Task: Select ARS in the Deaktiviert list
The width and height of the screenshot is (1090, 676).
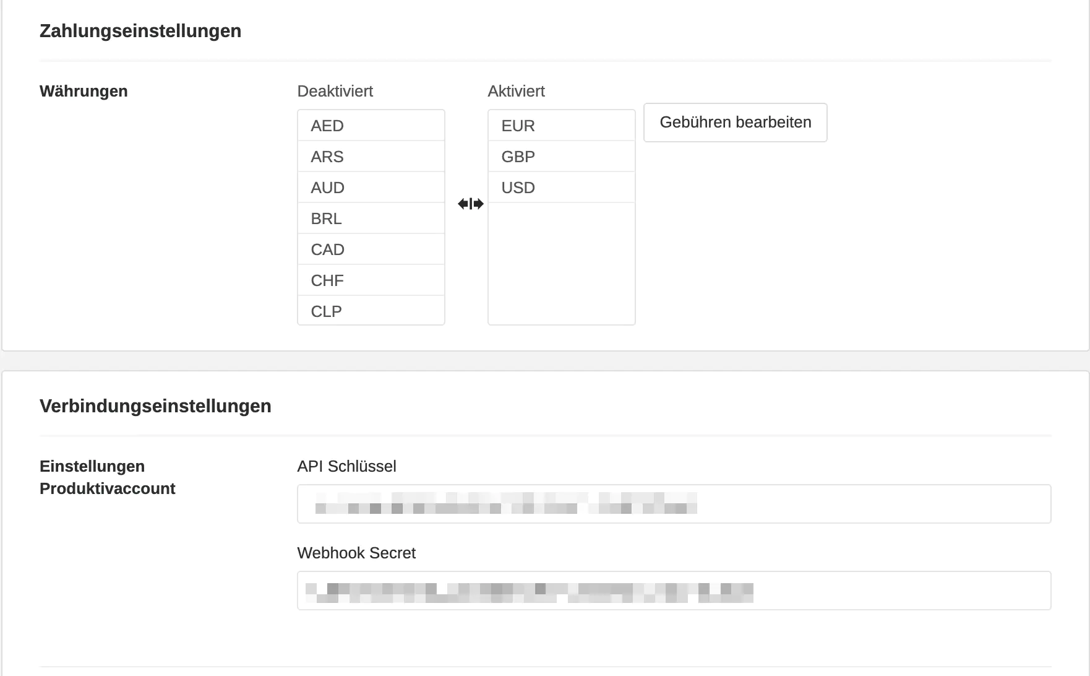Action: tap(371, 157)
